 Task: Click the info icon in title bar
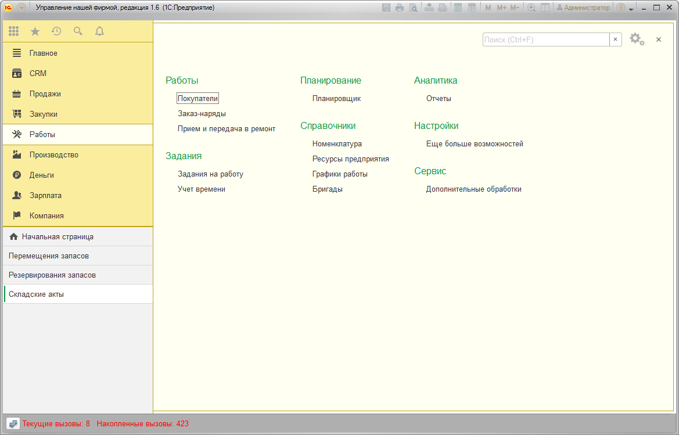pos(620,8)
